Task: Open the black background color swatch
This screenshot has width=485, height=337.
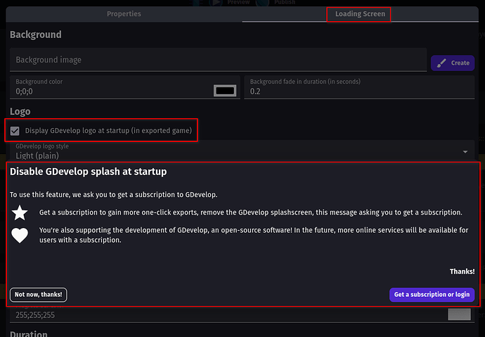Action: point(225,91)
